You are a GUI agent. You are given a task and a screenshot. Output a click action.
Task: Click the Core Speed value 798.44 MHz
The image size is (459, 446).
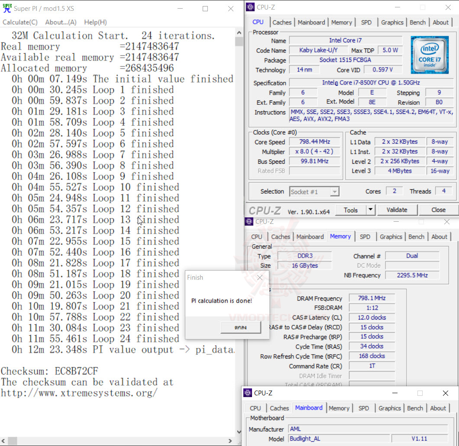(315, 142)
